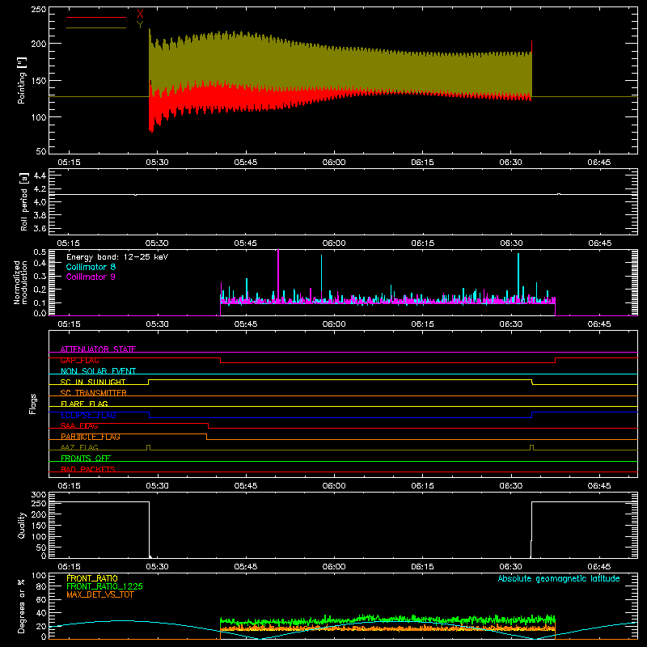Click the tall magenta Collimator 9 spike
The height and width of the screenshot is (647, 647).
click(x=278, y=277)
